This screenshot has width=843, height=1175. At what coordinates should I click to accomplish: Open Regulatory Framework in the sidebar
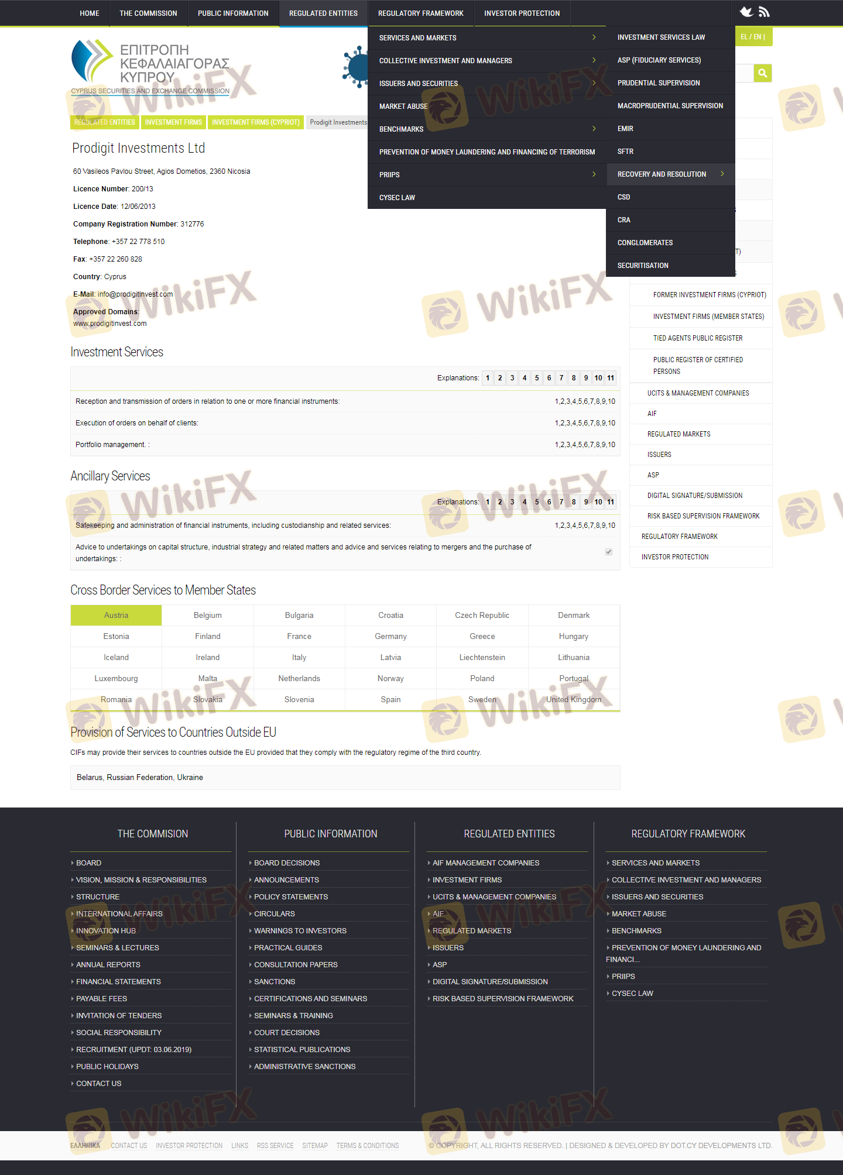679,537
